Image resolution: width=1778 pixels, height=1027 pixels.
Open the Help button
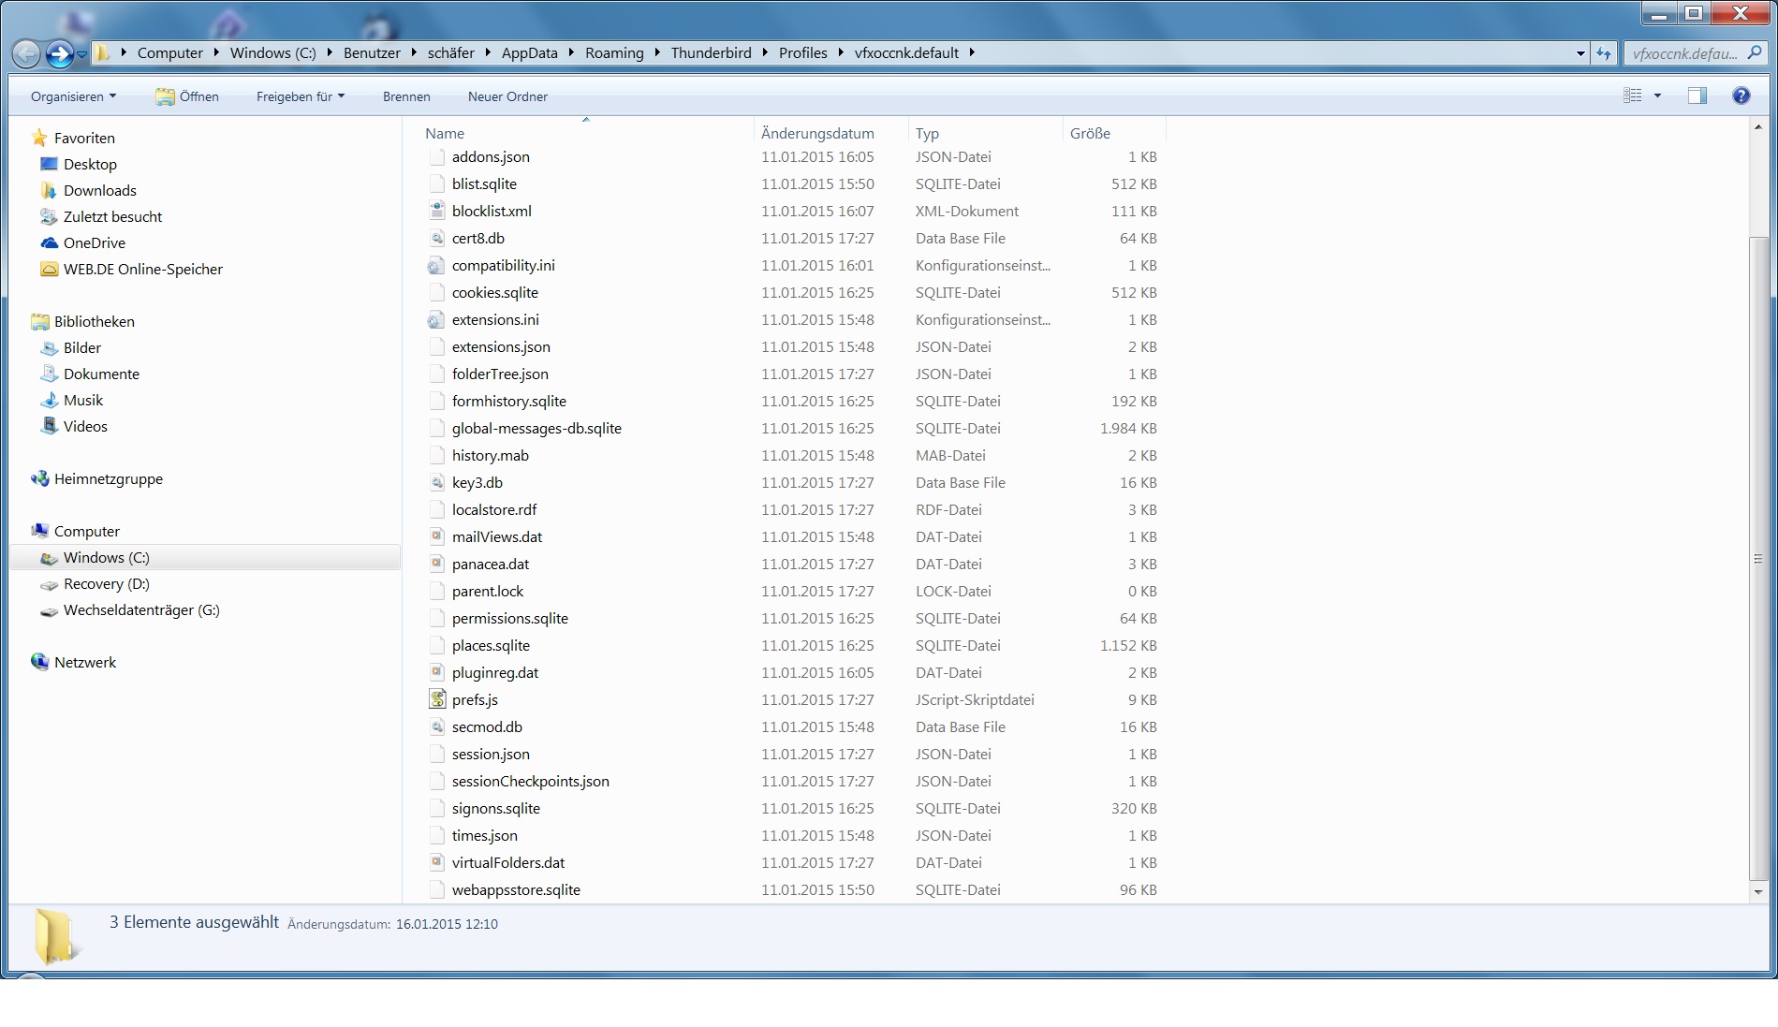1741,95
